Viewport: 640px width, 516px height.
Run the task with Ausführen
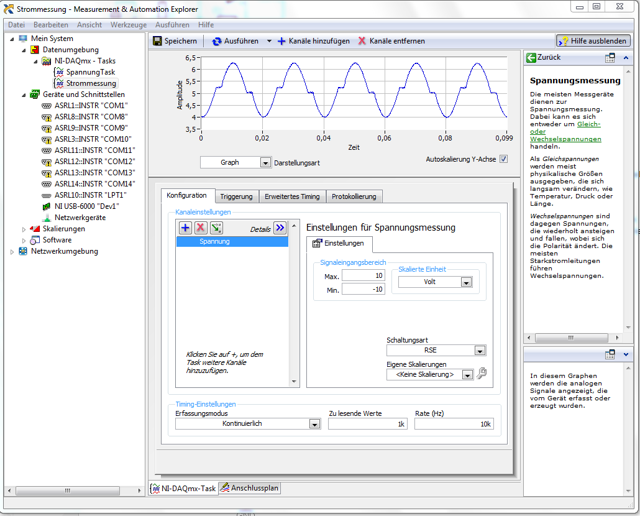tap(235, 41)
